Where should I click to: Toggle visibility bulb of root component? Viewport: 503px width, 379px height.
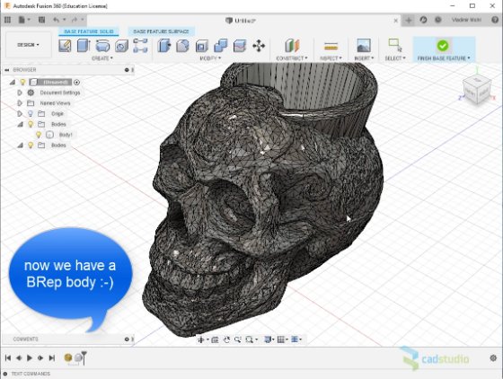click(22, 82)
